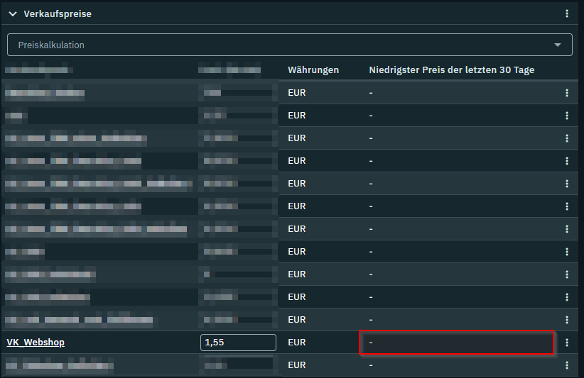Open the three-dot menu in VK_Webshop row
The image size is (584, 378).
click(x=566, y=343)
